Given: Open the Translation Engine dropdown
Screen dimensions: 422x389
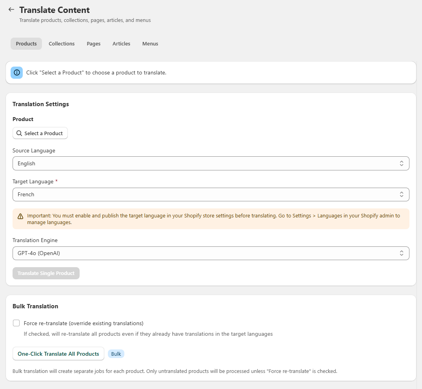Looking at the screenshot, I should [x=211, y=253].
